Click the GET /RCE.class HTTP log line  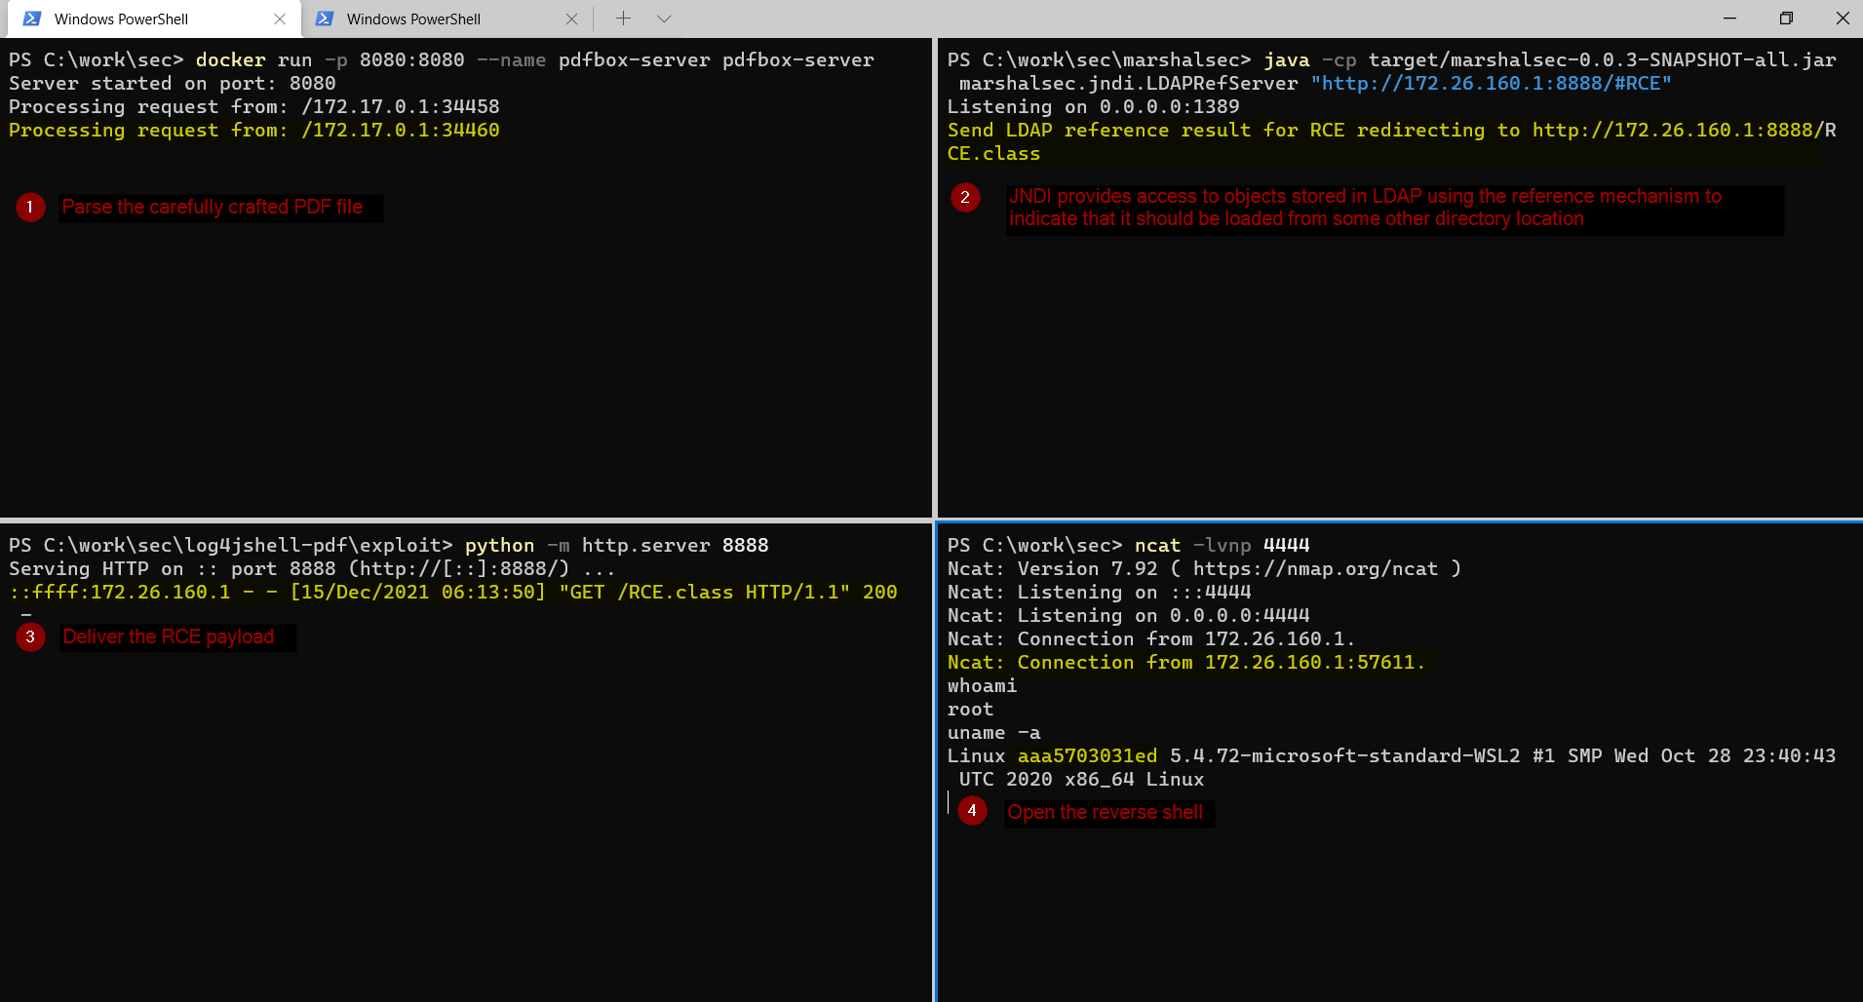click(x=453, y=593)
